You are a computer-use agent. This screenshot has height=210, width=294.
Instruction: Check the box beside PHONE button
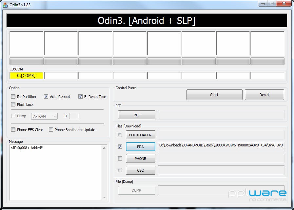point(120,159)
